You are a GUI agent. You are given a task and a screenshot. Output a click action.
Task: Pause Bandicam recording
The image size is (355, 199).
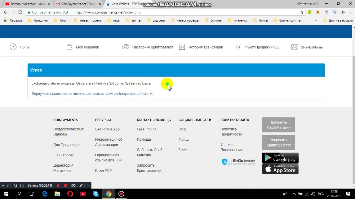58,185
